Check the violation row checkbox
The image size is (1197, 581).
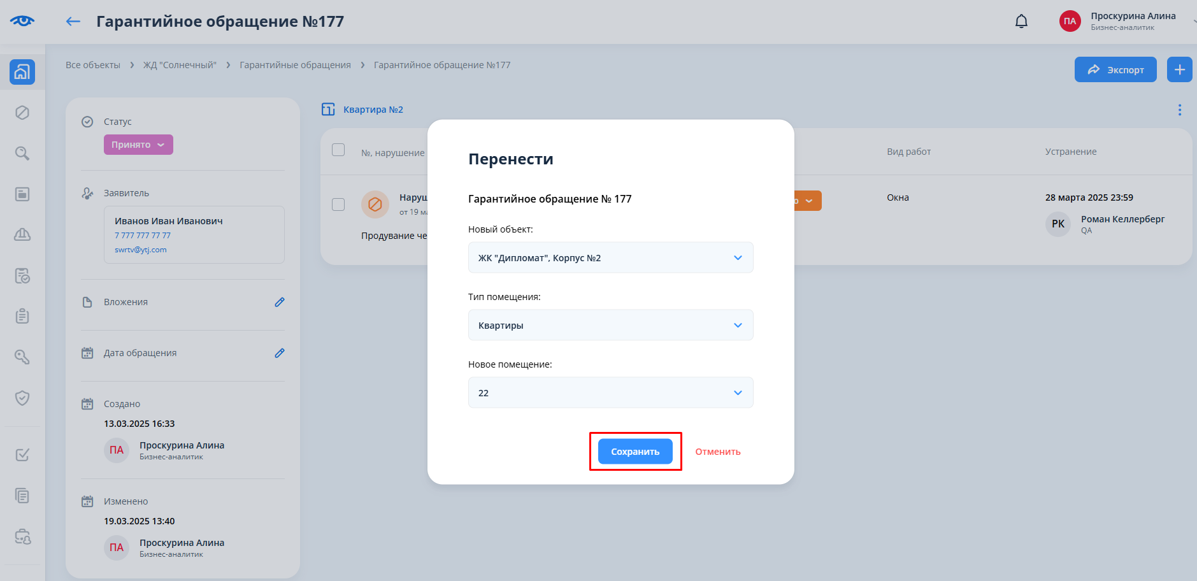338,204
